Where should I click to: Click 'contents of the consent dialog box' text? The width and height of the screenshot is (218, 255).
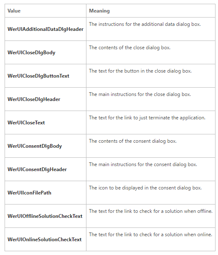[x=132, y=141]
